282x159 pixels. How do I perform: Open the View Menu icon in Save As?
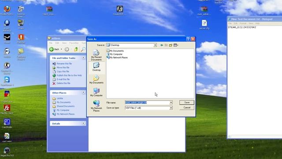(176, 45)
